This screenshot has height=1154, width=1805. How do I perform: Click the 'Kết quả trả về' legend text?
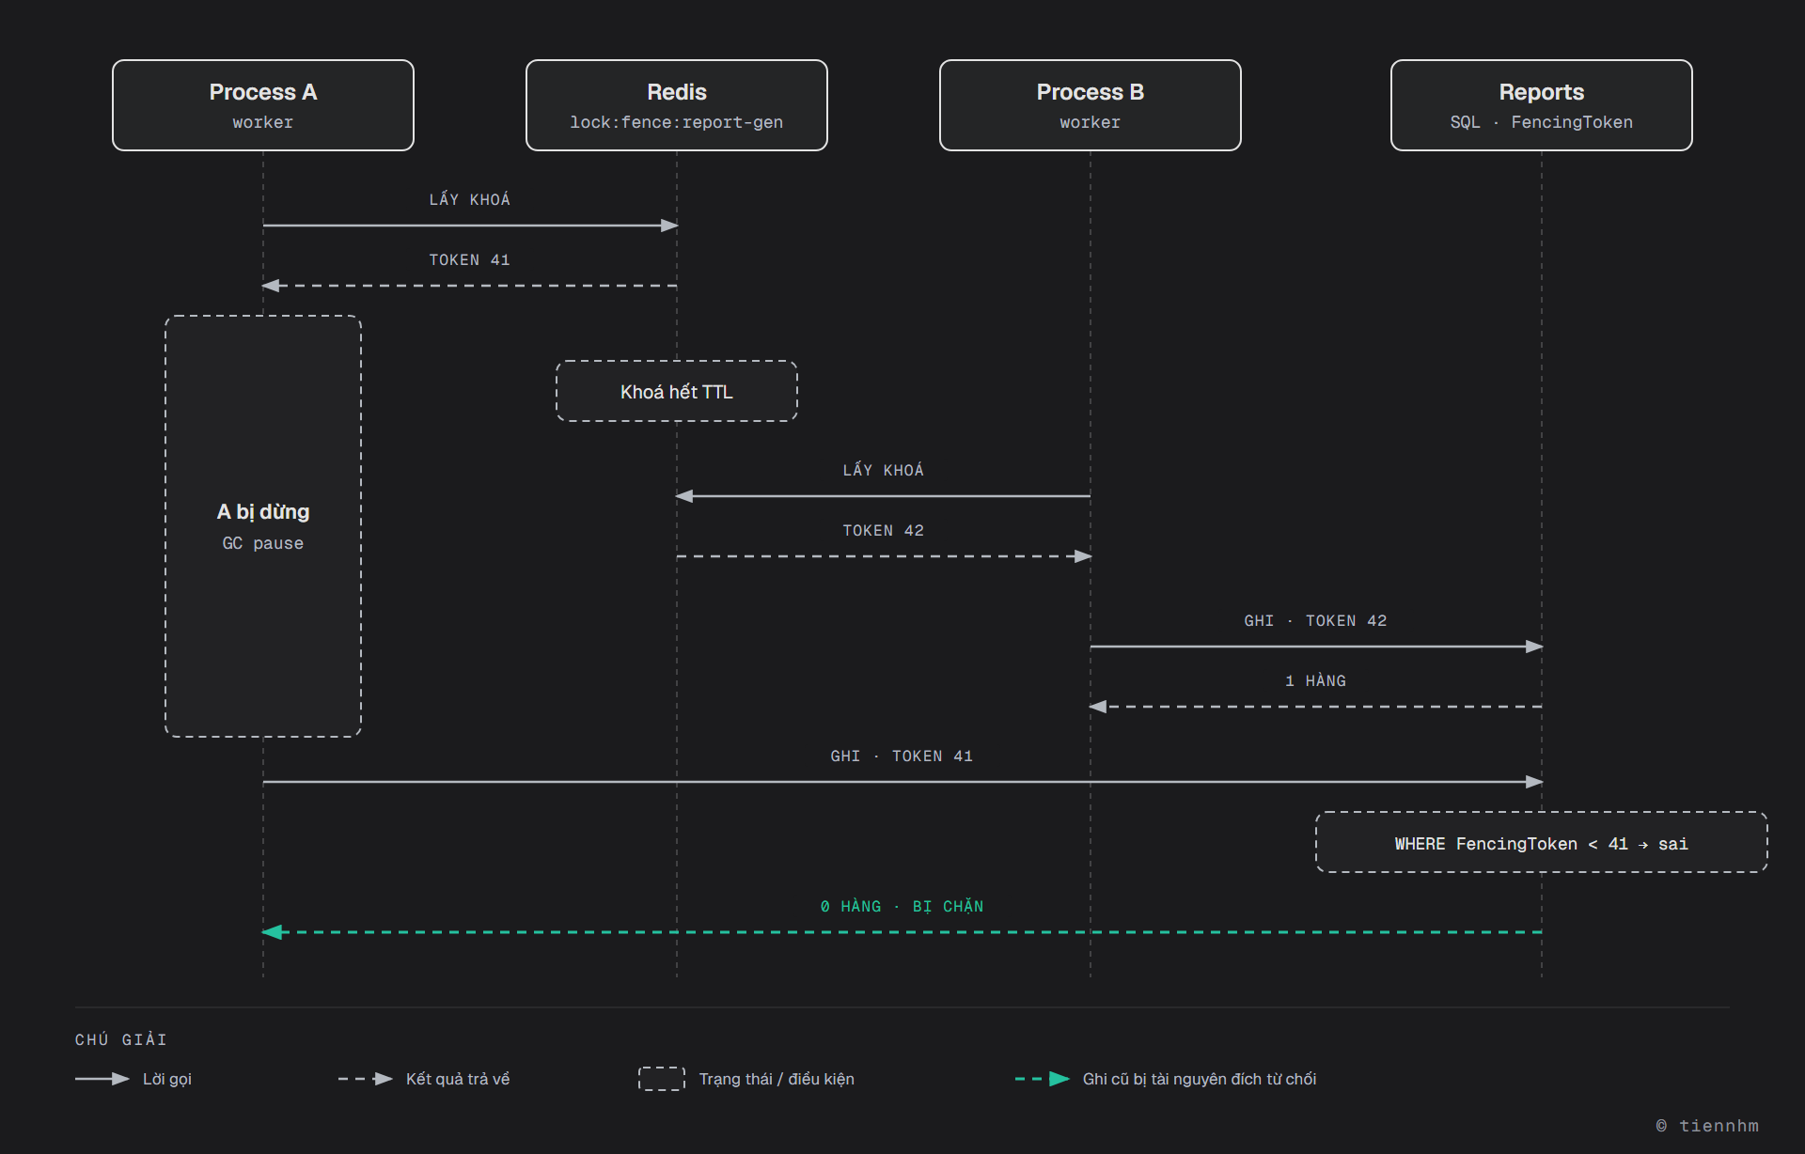[458, 1079]
